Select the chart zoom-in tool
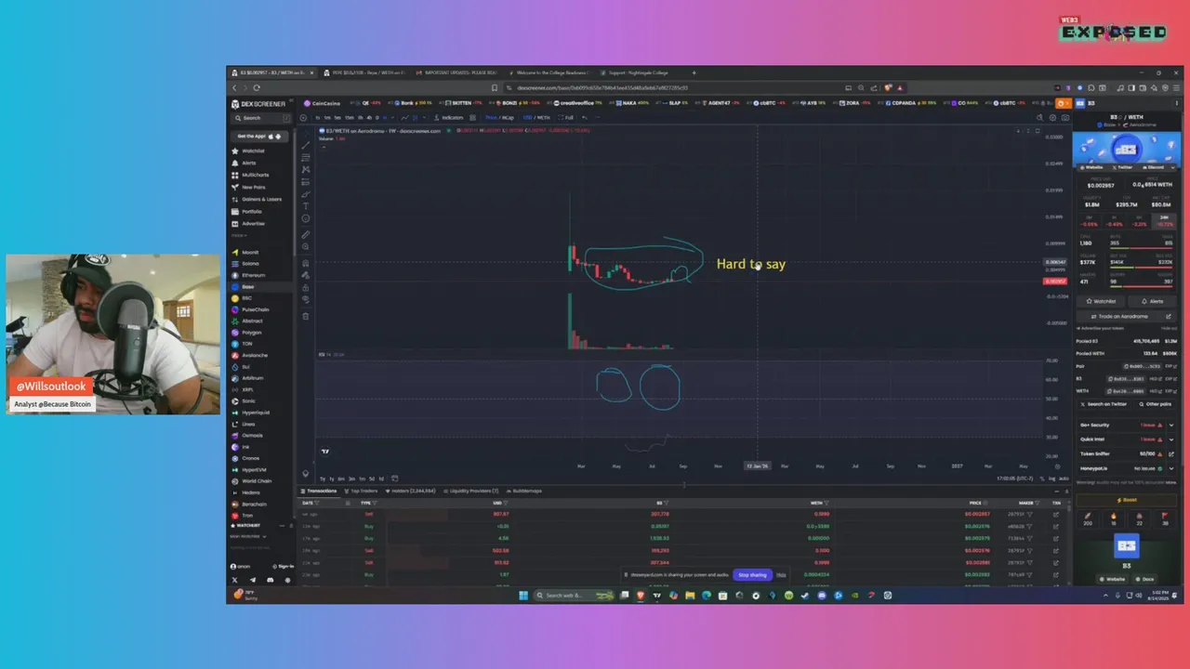1190x669 pixels. tap(306, 246)
